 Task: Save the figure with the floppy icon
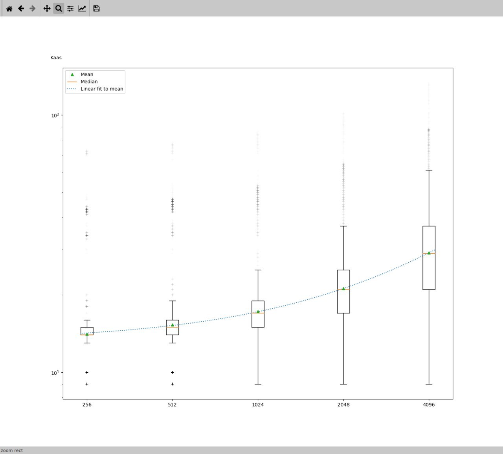96,8
